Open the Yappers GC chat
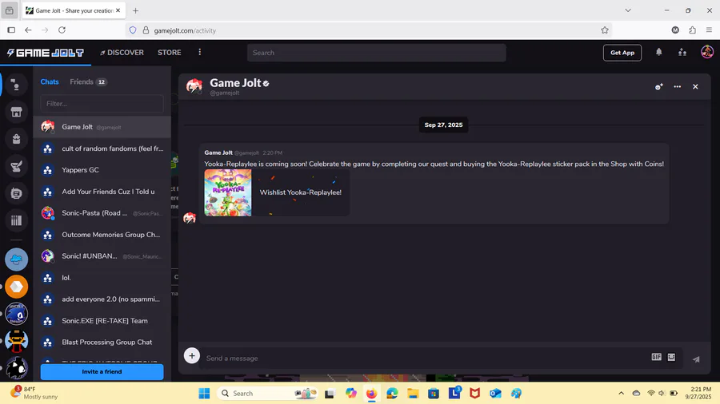 102,170
